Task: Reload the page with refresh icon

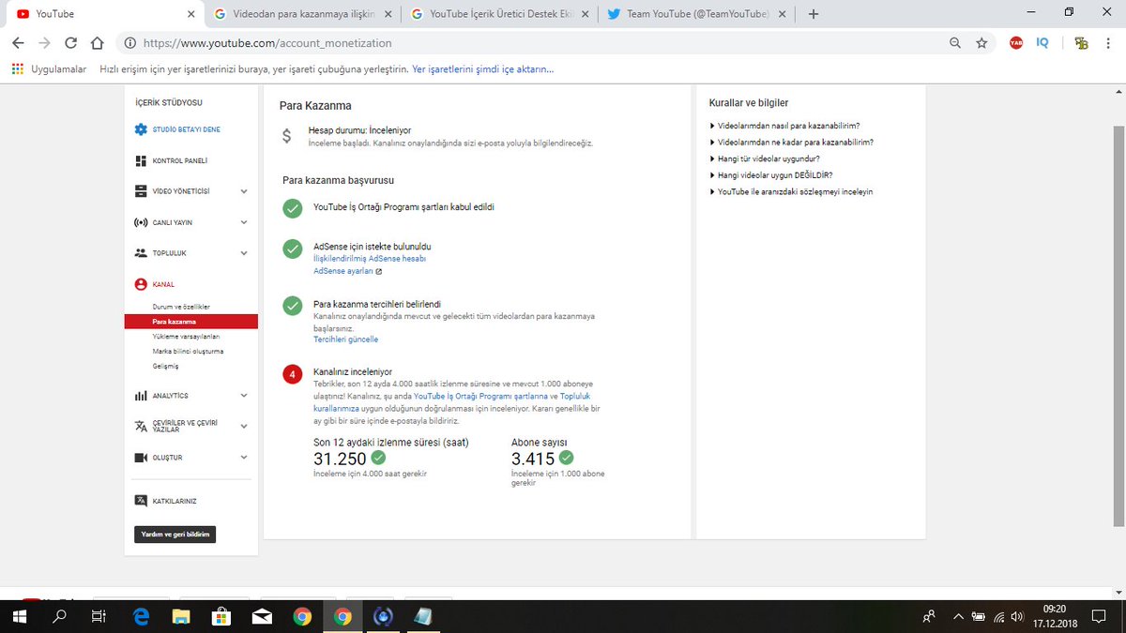Action: point(70,42)
